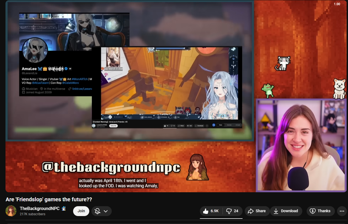Open TheBackgroundNPC channel avatar
348x224 pixels.
point(11,211)
